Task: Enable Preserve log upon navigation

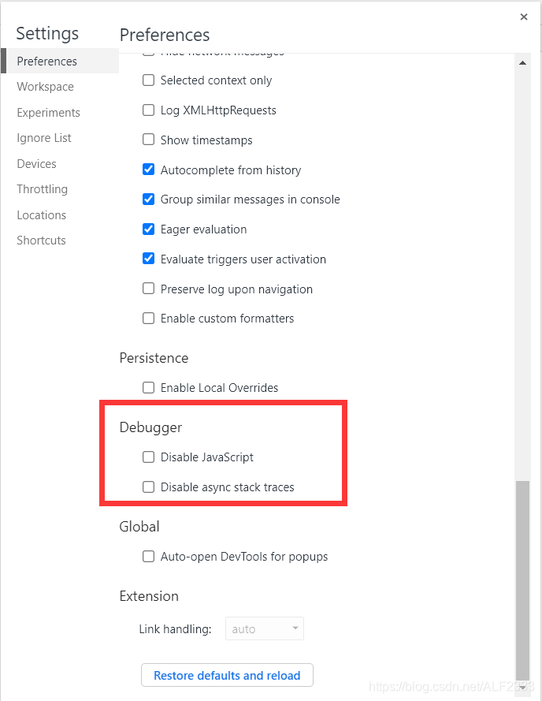Action: click(x=148, y=288)
